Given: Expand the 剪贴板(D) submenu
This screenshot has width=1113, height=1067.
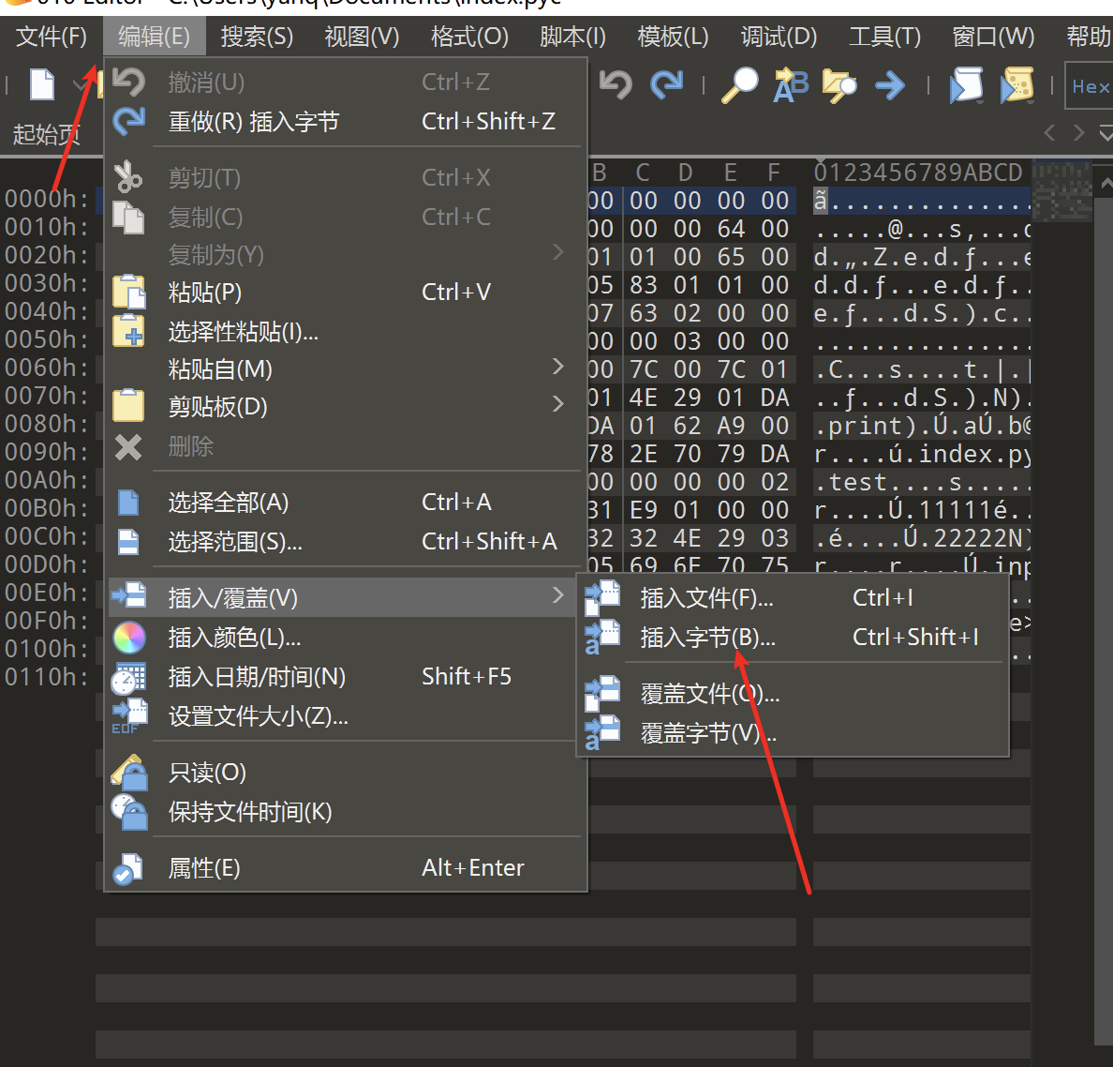Looking at the screenshot, I should [x=346, y=406].
